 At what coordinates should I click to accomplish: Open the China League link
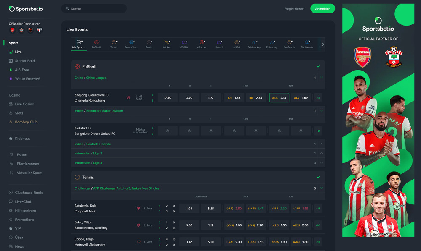96,78
